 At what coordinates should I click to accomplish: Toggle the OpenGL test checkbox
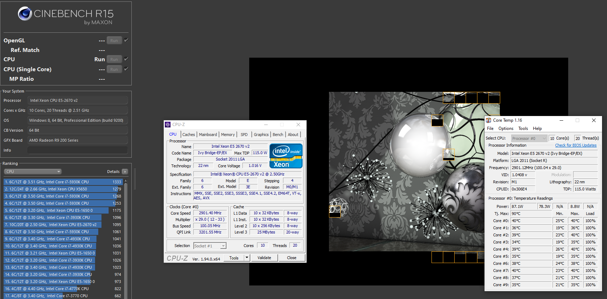126,40
